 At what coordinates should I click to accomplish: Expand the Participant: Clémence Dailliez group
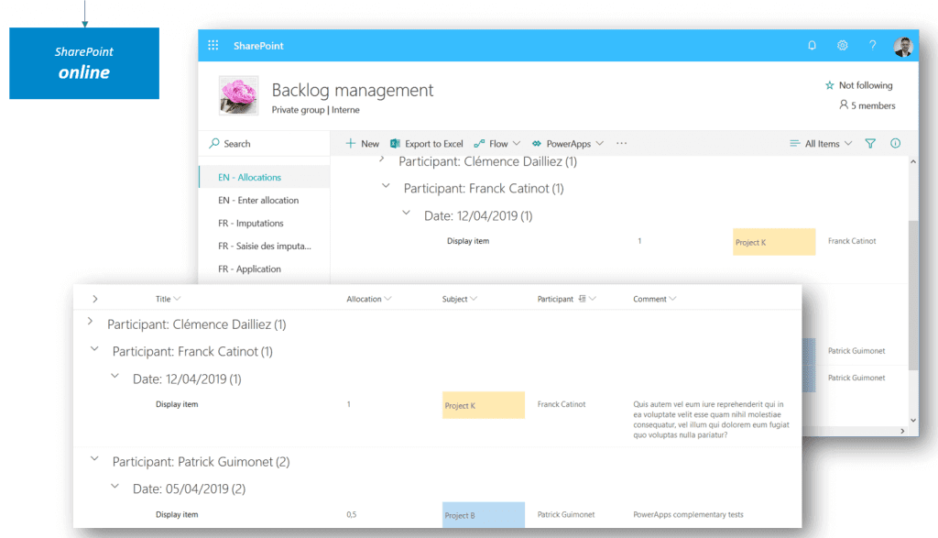point(90,322)
